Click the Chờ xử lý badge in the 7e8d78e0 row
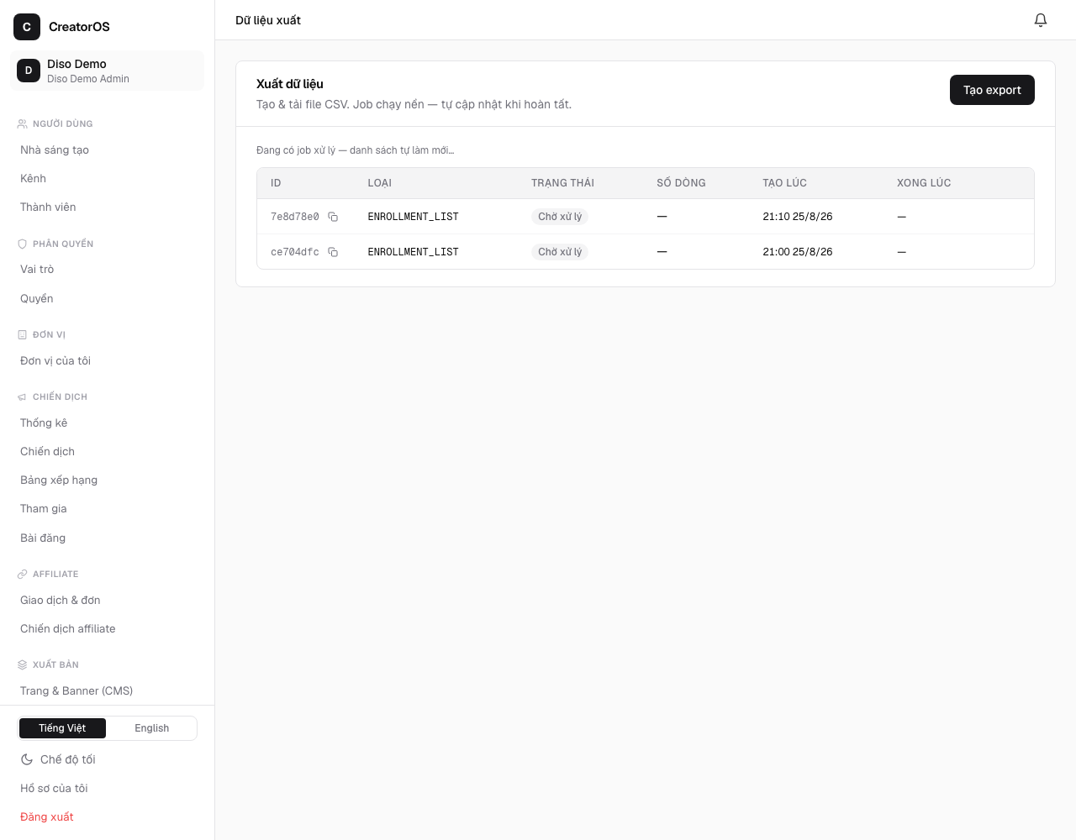The height and width of the screenshot is (840, 1076). (560, 217)
